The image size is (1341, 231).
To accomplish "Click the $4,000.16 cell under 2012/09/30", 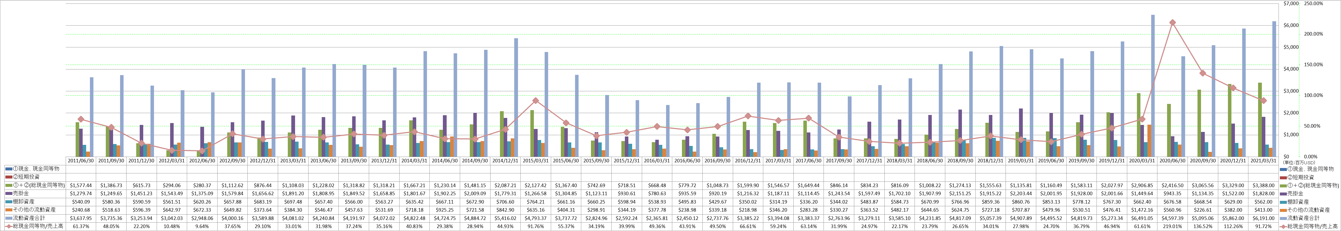I will tap(232, 219).
